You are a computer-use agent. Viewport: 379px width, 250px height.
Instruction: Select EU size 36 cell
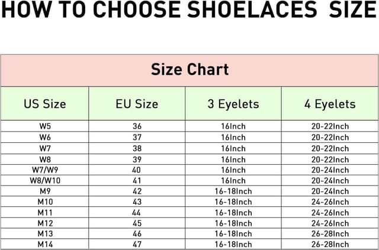click(137, 126)
